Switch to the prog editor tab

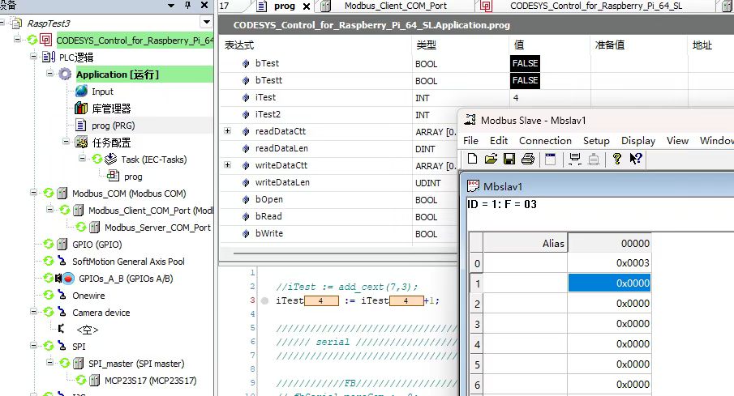284,6
